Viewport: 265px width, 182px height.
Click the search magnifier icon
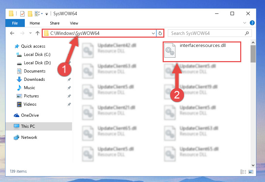247,33
